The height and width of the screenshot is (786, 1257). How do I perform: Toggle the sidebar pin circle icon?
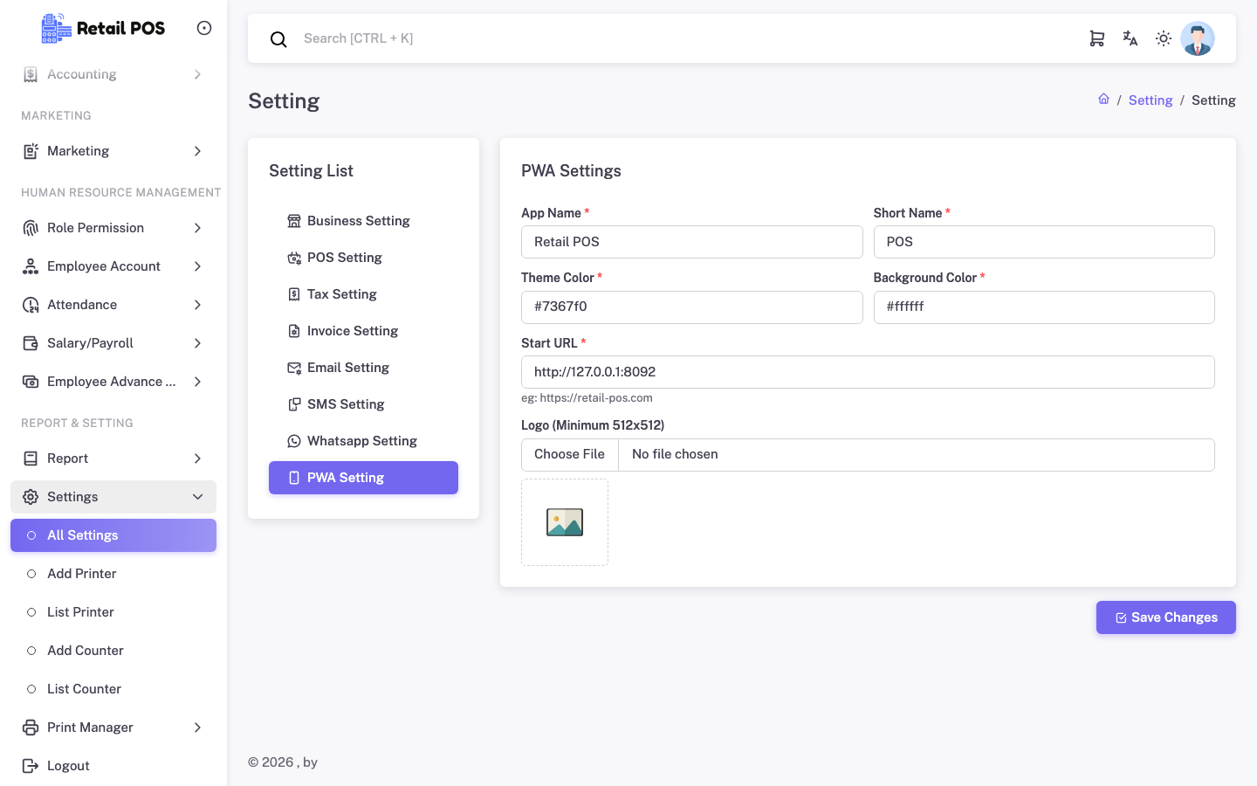coord(204,28)
